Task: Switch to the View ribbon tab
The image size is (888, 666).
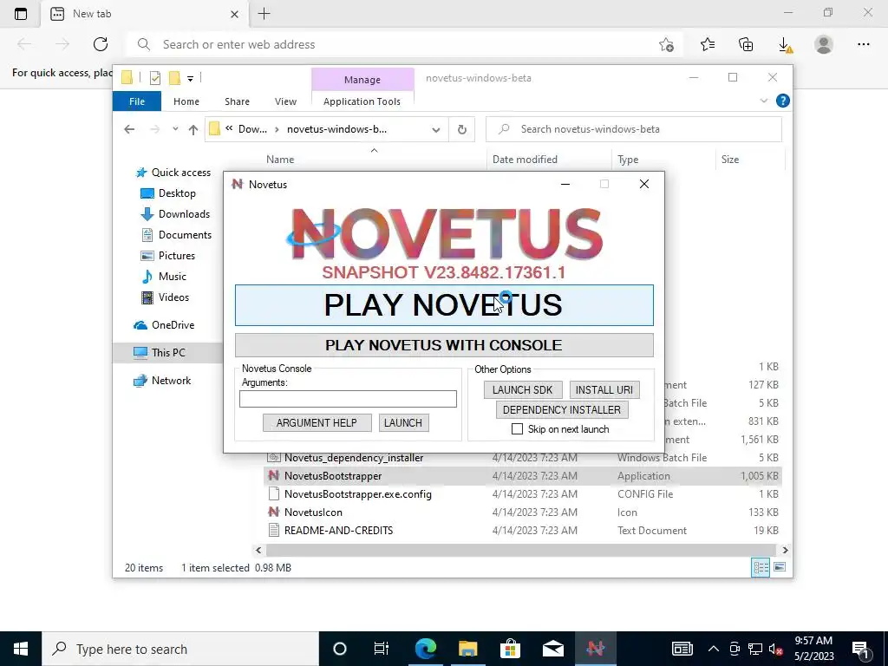Action: [x=285, y=101]
